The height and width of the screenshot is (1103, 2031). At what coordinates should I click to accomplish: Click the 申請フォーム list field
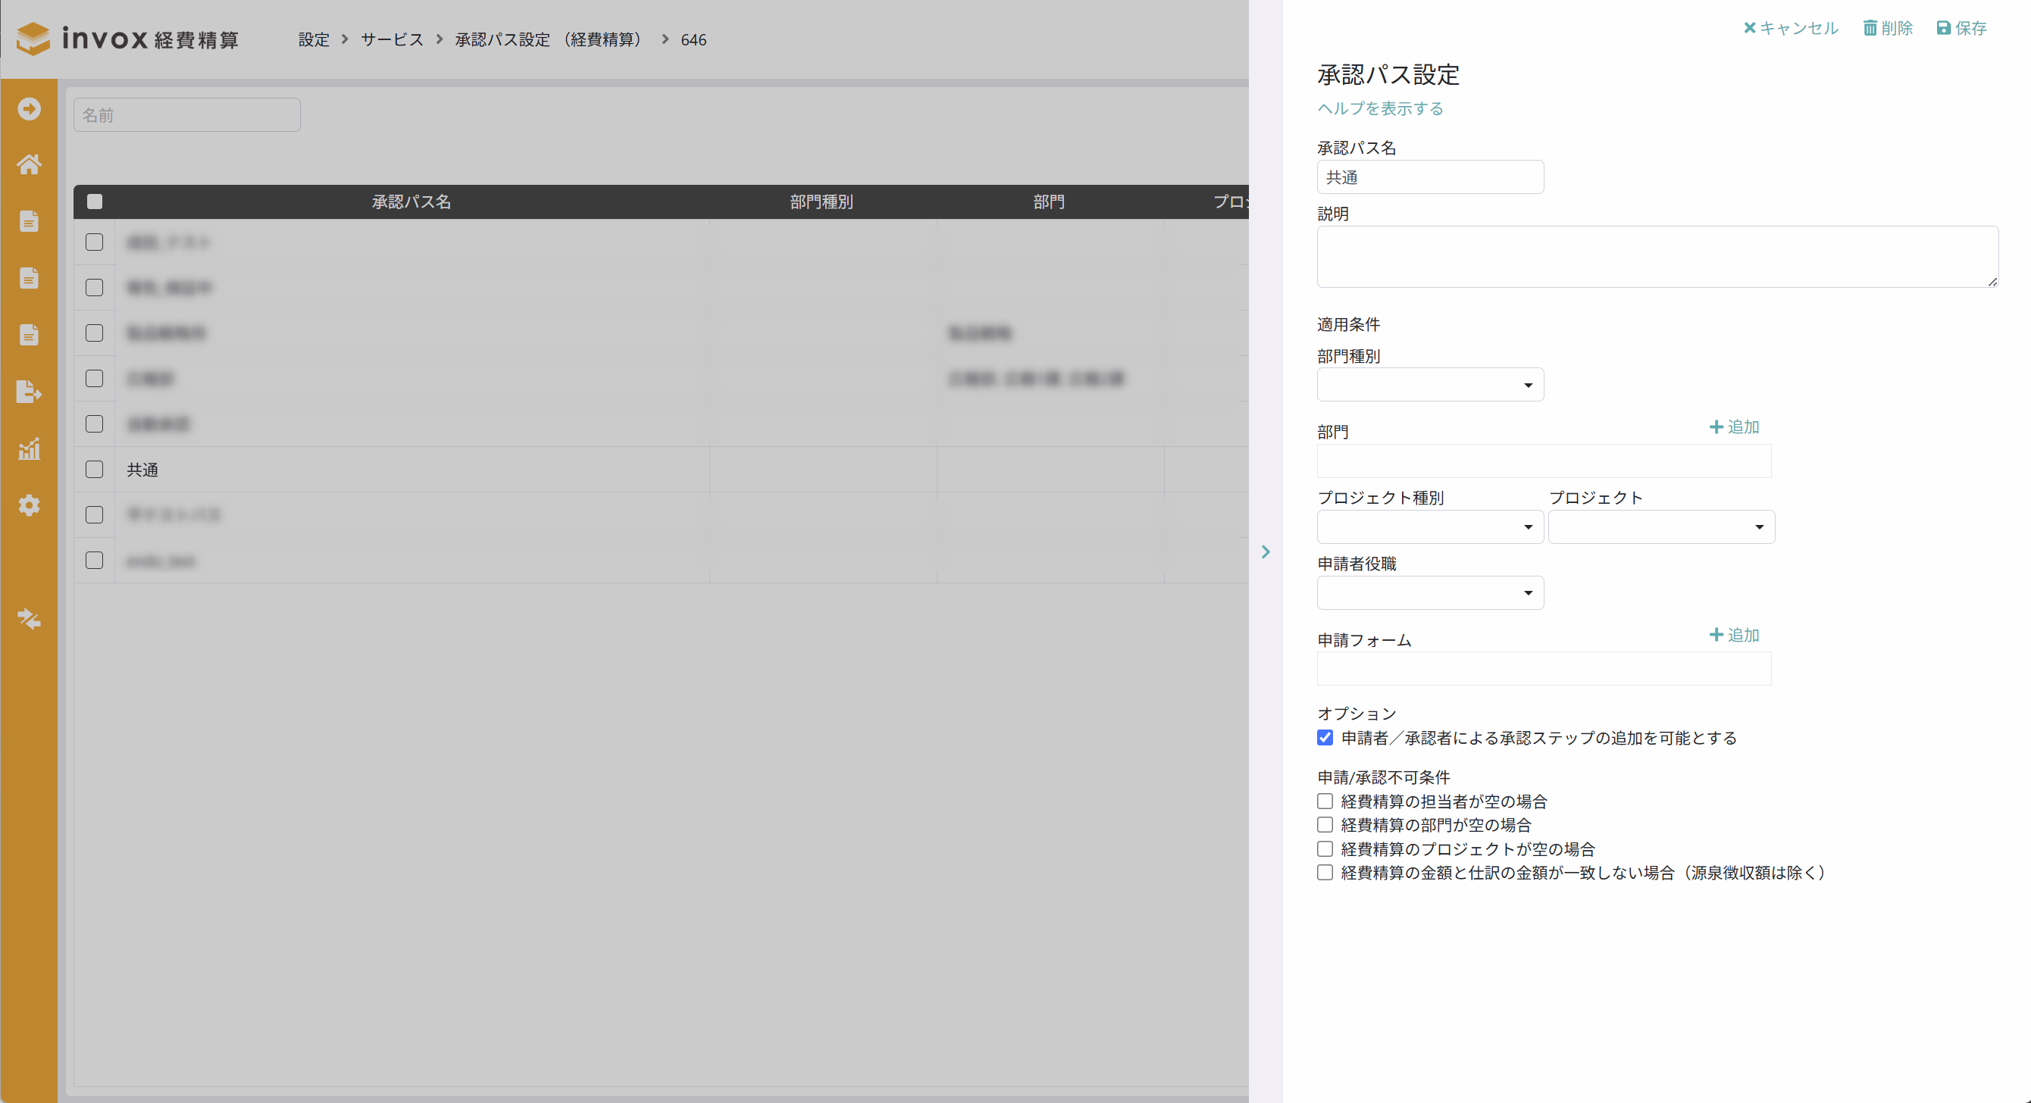1544,669
